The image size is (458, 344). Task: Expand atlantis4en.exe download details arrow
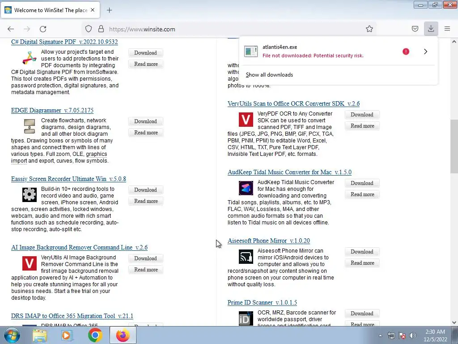[x=426, y=52]
